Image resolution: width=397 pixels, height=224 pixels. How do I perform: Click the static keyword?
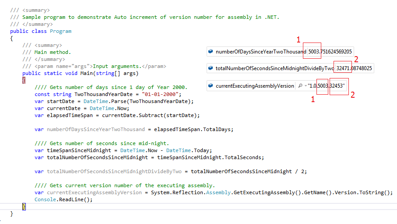[x=53, y=73]
